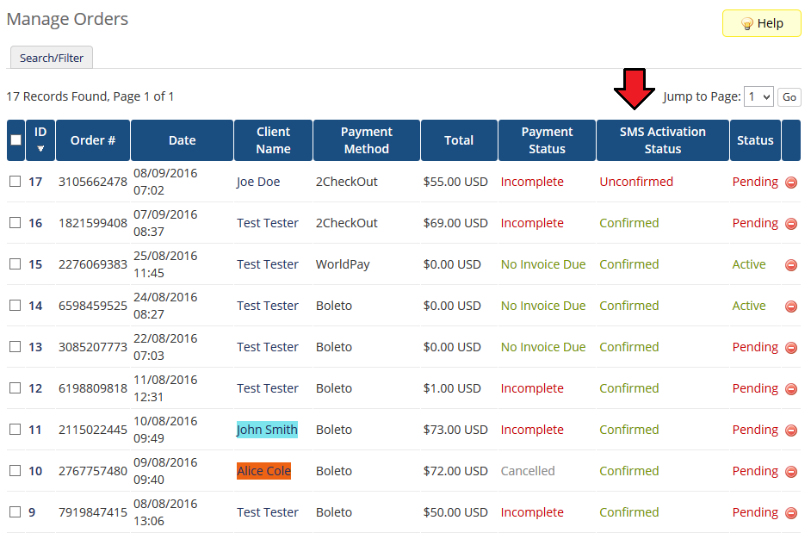The image size is (811, 539).
Task: Click WorldPay payment method in order 15
Action: [343, 264]
